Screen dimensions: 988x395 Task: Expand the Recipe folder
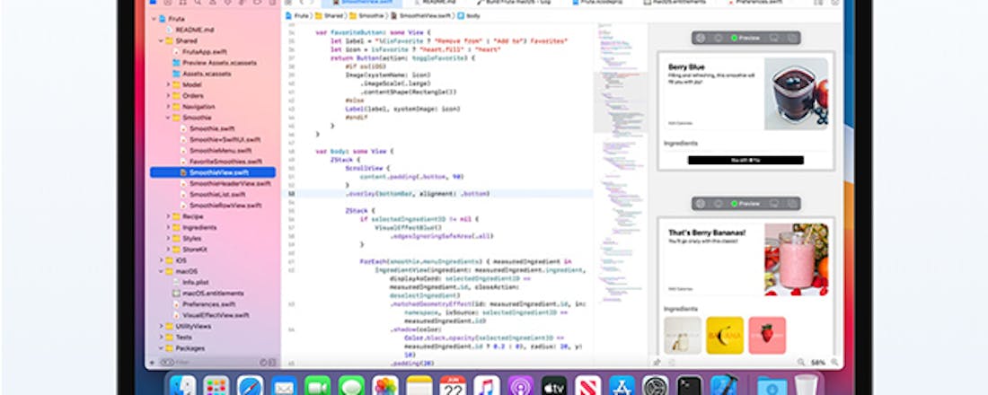pyautogui.click(x=168, y=216)
